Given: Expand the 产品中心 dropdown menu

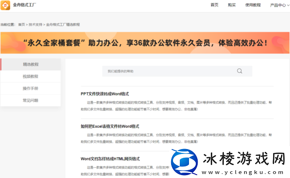Looking at the screenshot, I should 280,5.
